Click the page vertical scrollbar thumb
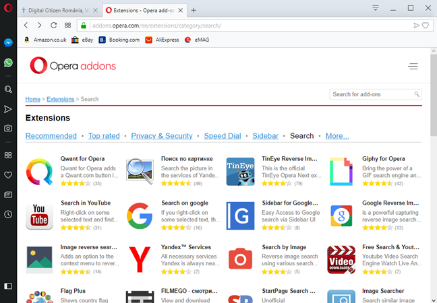Image resolution: width=437 pixels, height=303 pixels. pos(434,96)
